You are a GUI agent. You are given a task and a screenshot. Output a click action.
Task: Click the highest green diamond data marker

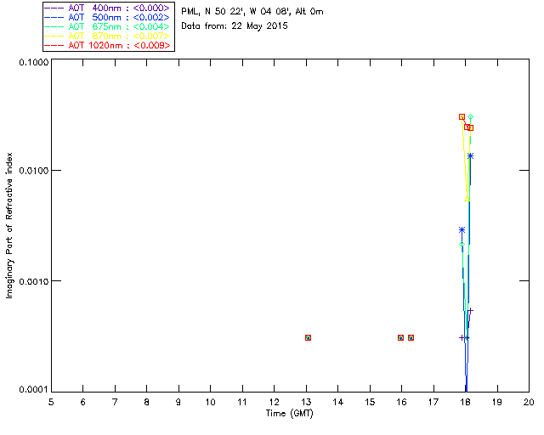coord(470,117)
